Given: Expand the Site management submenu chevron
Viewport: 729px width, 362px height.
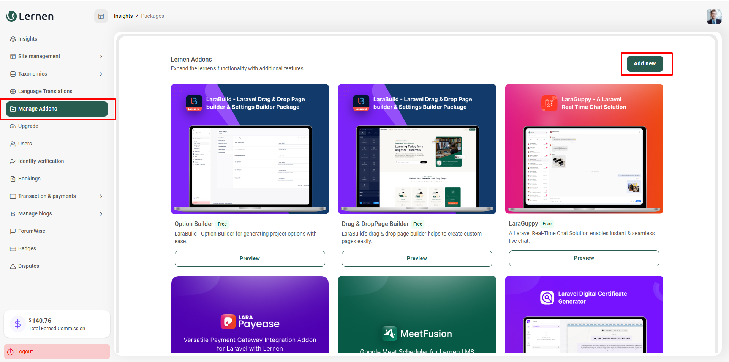Looking at the screenshot, I should tap(101, 57).
